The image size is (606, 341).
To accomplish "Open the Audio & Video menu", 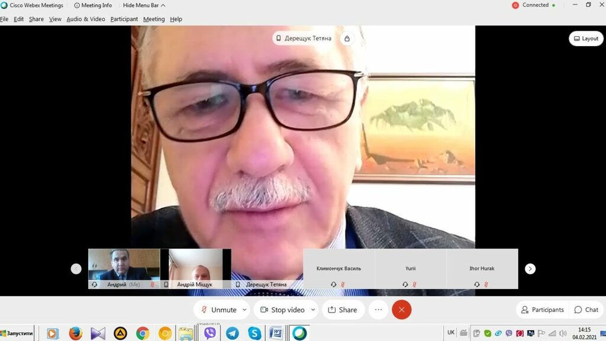I will click(x=85, y=19).
